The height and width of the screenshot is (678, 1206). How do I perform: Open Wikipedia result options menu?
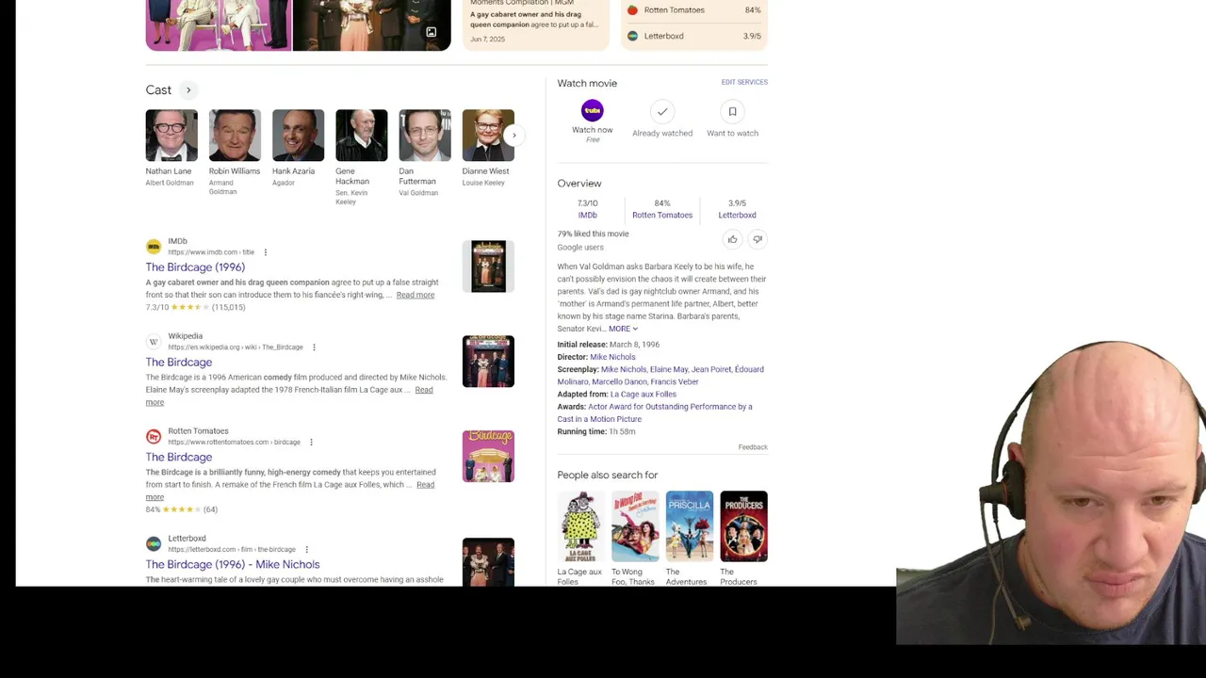(314, 347)
